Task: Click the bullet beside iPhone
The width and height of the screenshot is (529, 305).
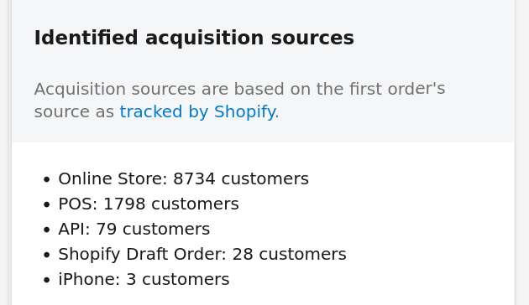Action: (x=47, y=280)
